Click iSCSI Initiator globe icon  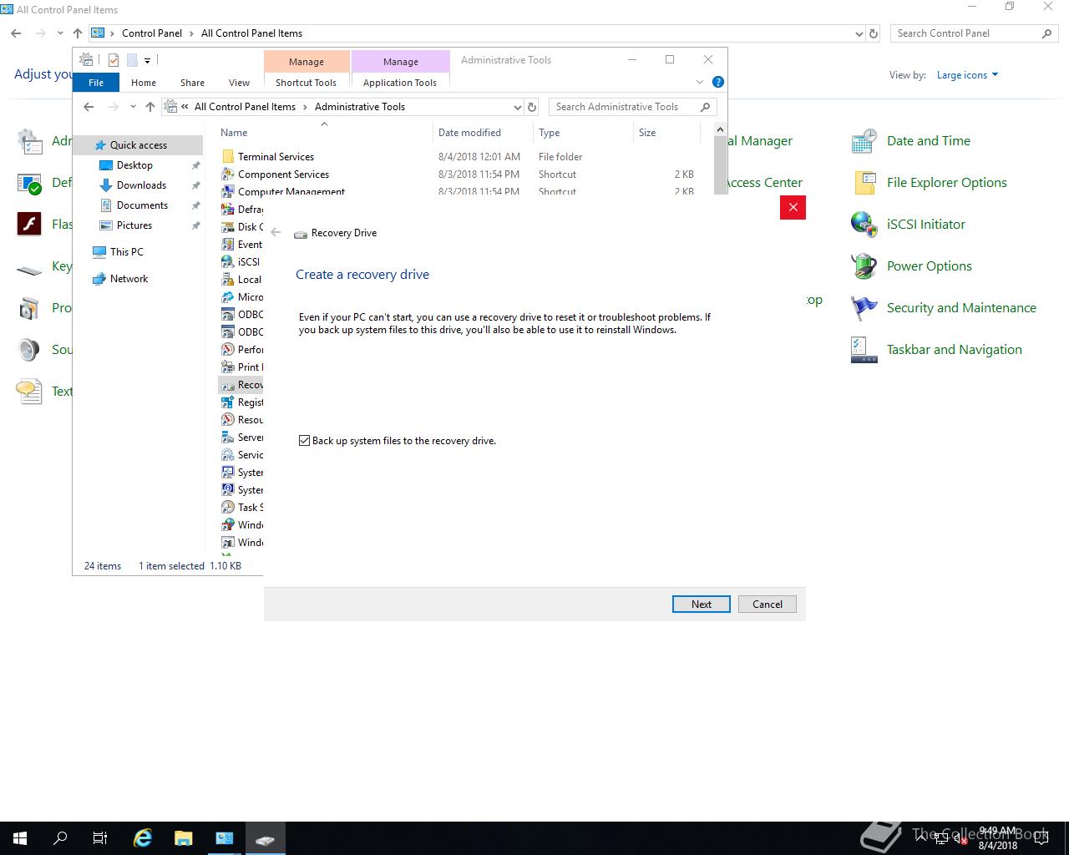tap(864, 225)
